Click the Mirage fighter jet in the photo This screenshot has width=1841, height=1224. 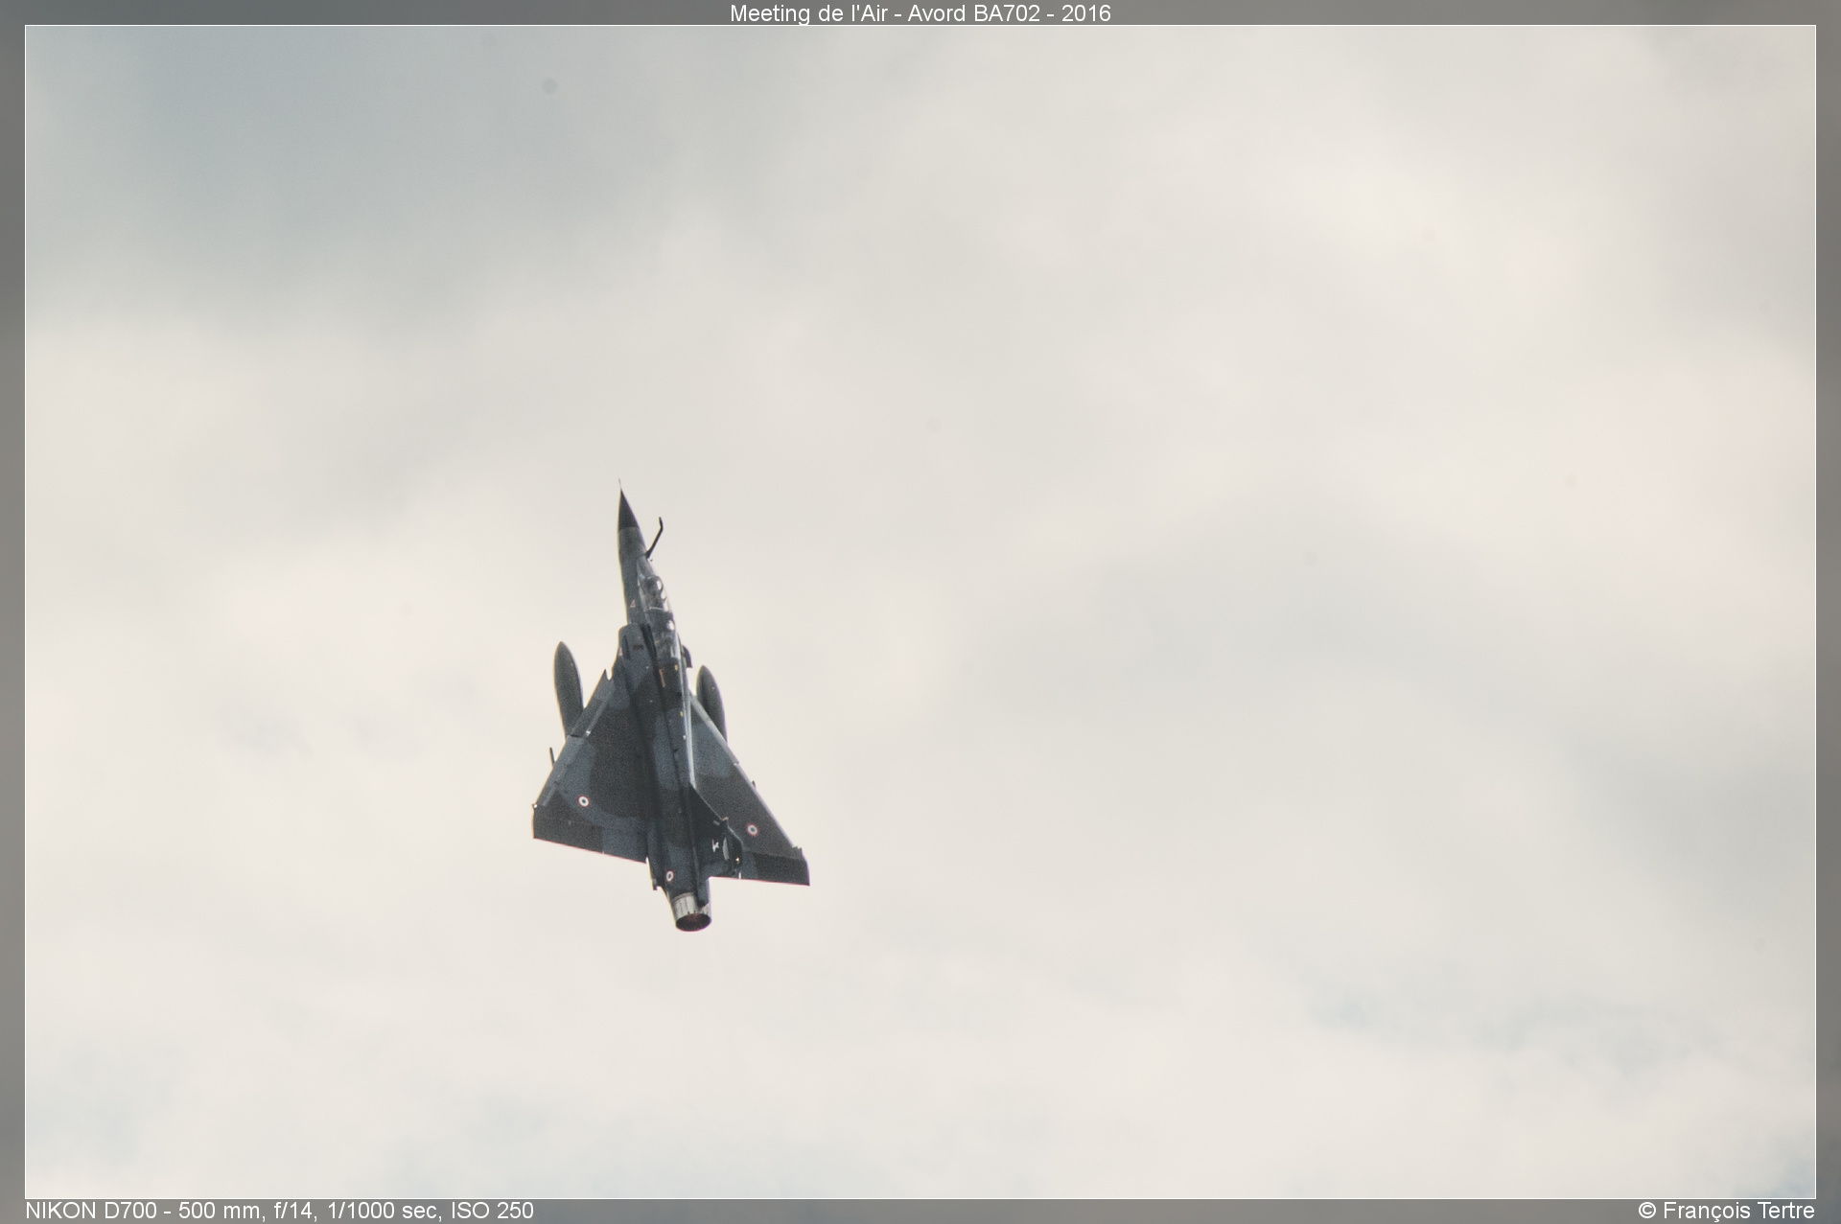[x=670, y=706]
